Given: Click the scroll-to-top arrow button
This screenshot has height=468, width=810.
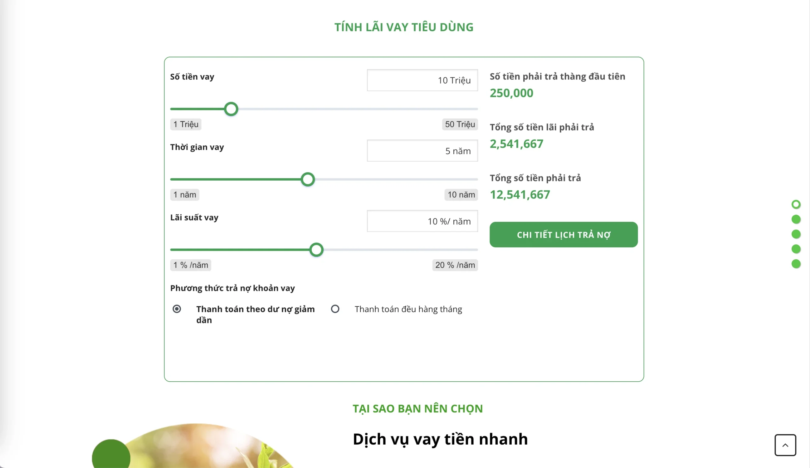Looking at the screenshot, I should click(785, 445).
